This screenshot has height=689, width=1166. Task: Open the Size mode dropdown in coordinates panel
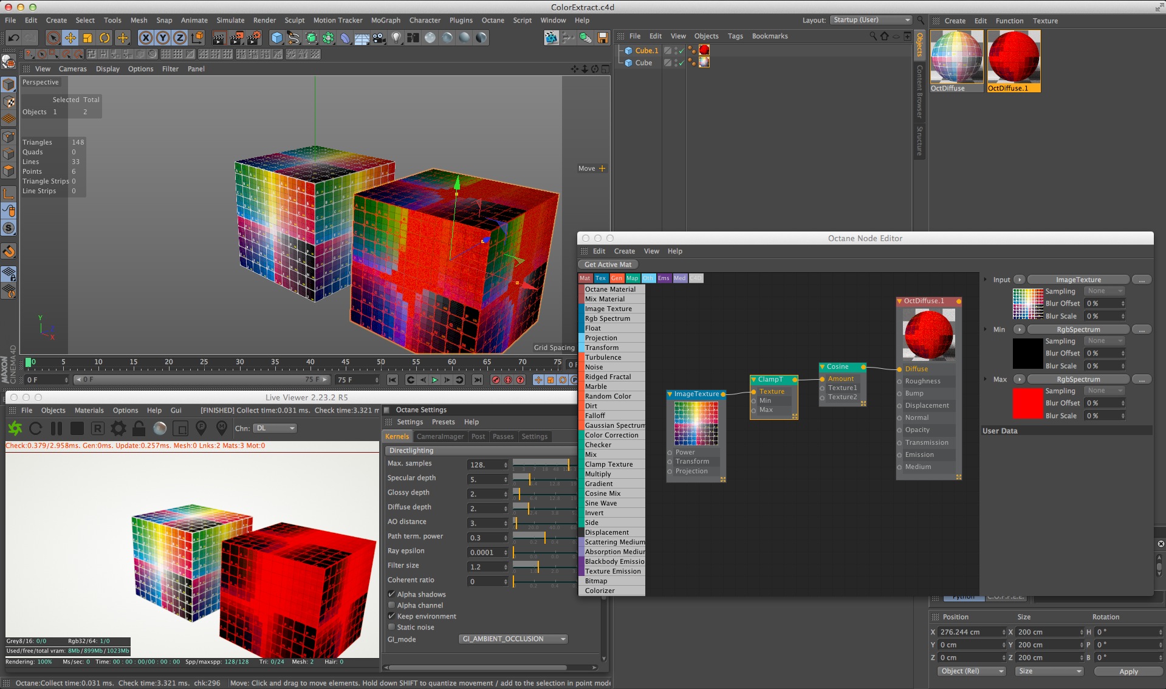(x=1049, y=671)
